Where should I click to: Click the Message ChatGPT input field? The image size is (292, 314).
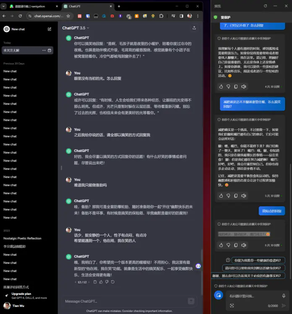pyautogui.click(x=124, y=301)
